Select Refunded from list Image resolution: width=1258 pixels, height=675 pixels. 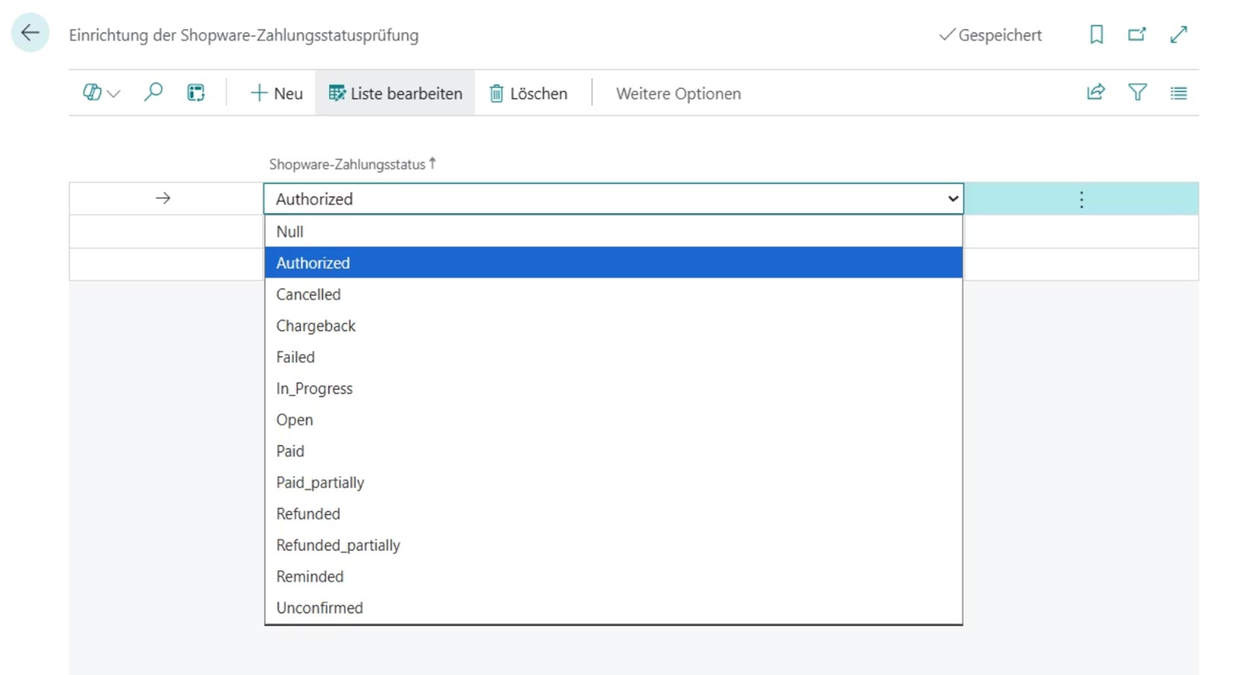pyautogui.click(x=613, y=514)
